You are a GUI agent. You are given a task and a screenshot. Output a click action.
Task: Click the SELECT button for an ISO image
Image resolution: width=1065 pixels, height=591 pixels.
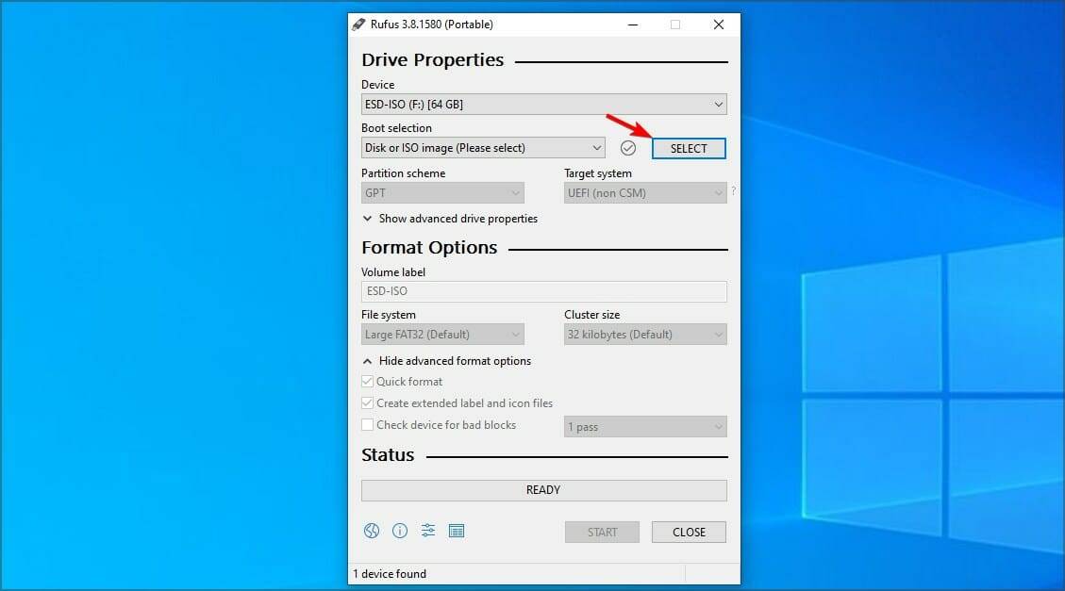pos(689,148)
